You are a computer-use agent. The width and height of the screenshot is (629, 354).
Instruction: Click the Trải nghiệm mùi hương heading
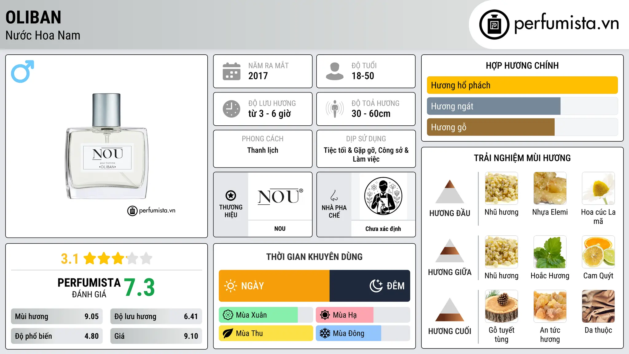(x=522, y=158)
